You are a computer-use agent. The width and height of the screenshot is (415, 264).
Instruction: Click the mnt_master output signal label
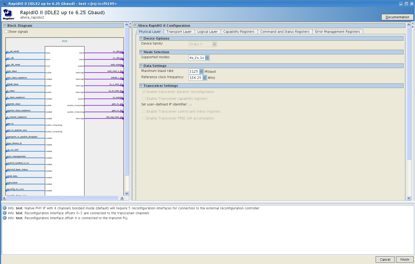point(117,64)
